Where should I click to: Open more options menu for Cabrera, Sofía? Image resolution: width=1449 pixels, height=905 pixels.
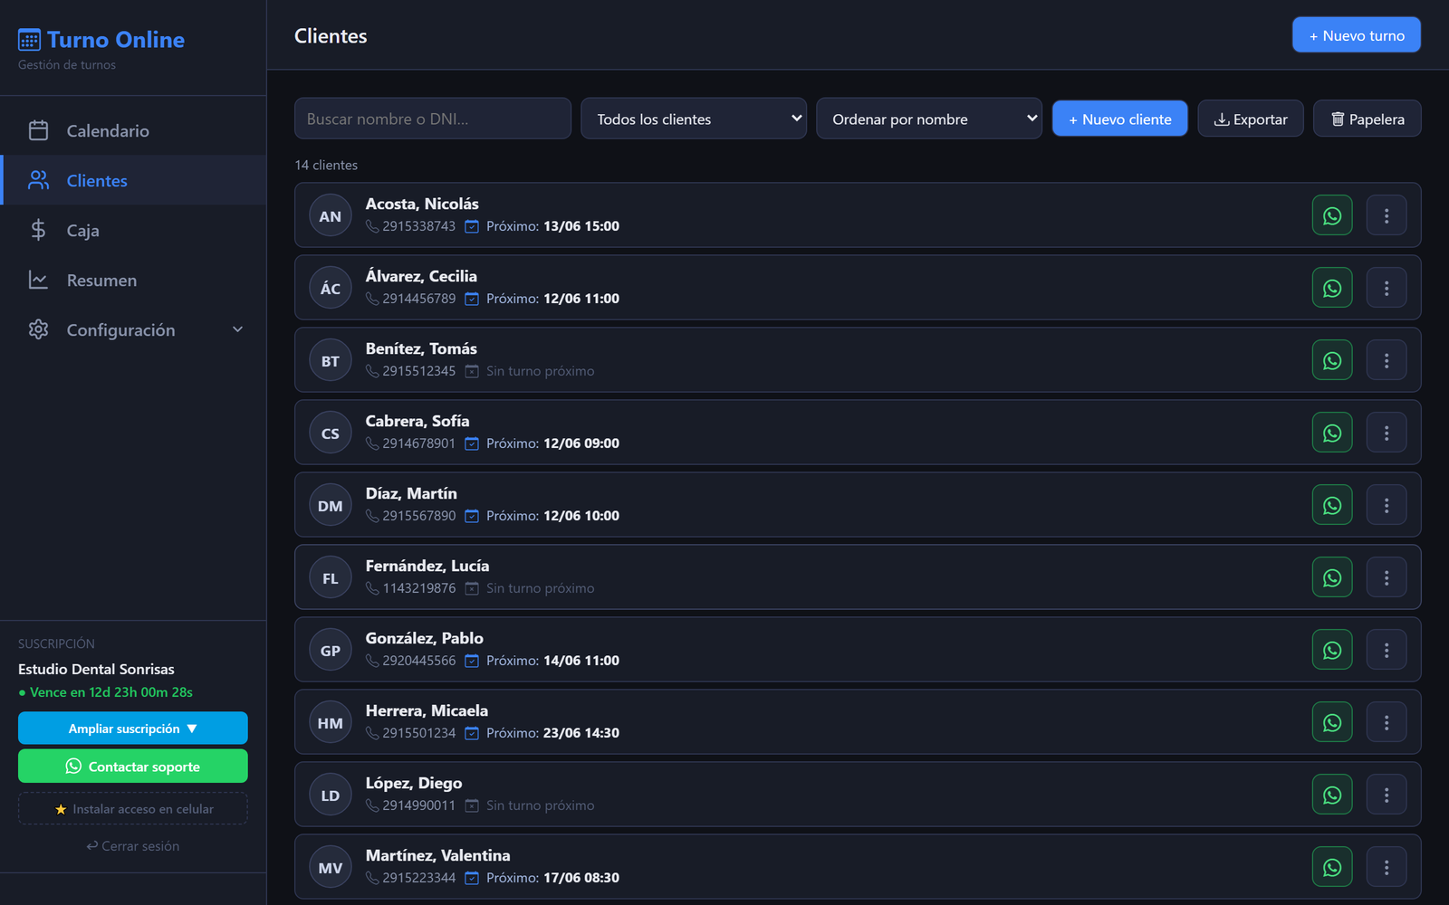(x=1387, y=433)
